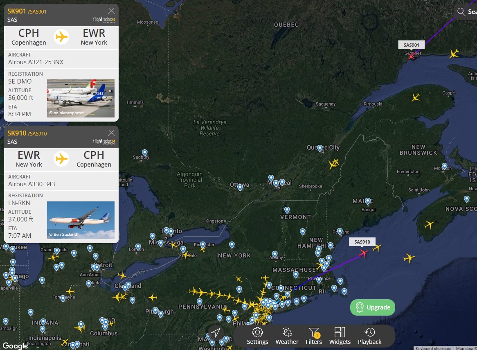Open the LN-RKN Airbus A330 photo
The height and width of the screenshot is (350, 477).
pos(81,220)
